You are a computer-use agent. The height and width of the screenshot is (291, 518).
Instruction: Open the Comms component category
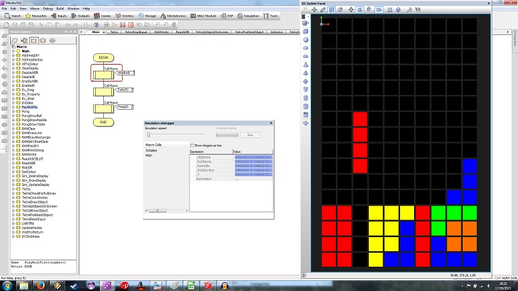pos(103,15)
